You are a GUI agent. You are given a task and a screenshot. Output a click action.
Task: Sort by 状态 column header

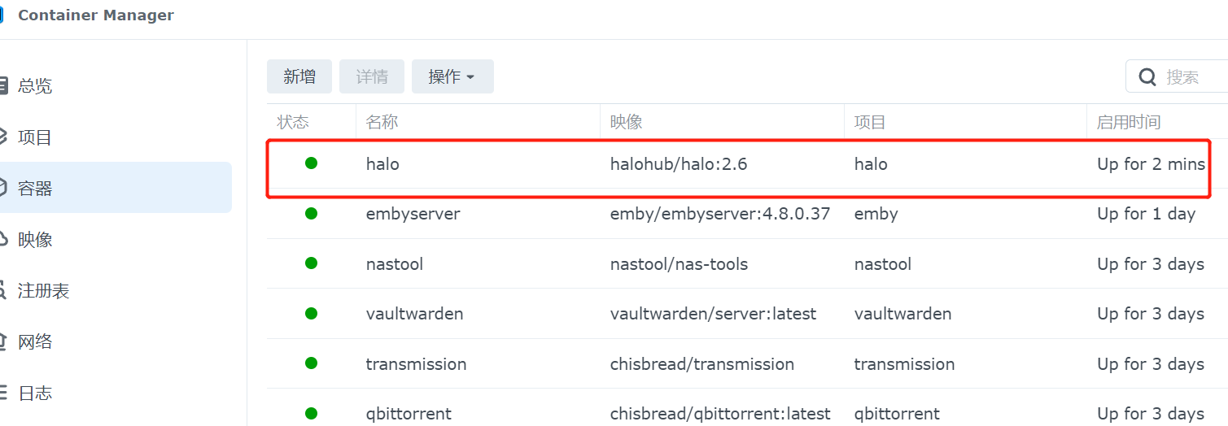coord(293,122)
